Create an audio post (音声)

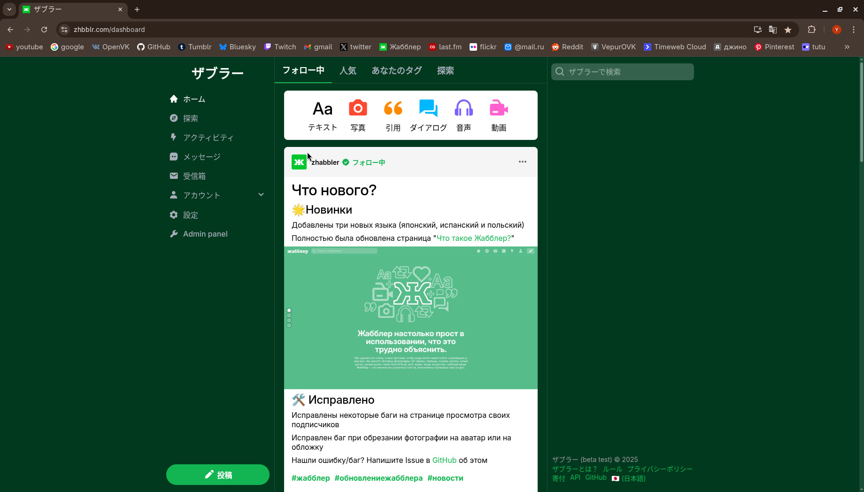[x=463, y=115]
